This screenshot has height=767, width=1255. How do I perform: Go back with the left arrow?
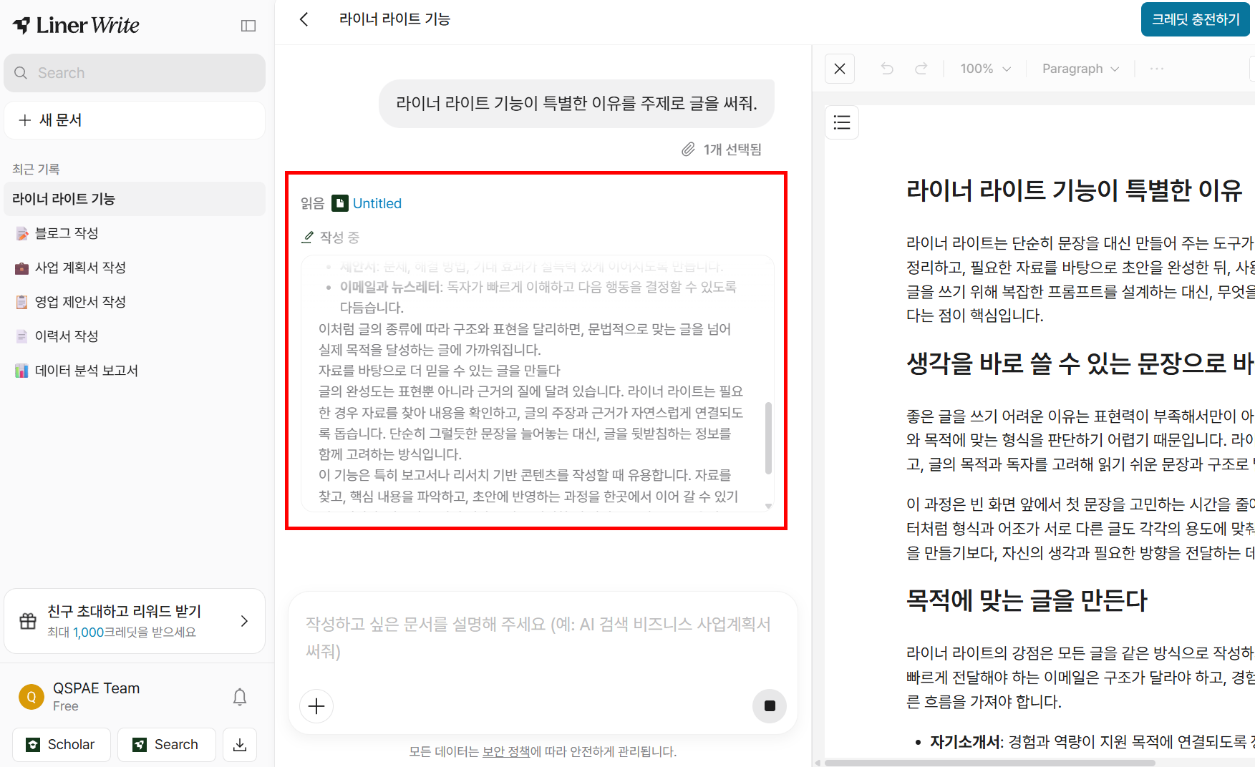tap(304, 19)
